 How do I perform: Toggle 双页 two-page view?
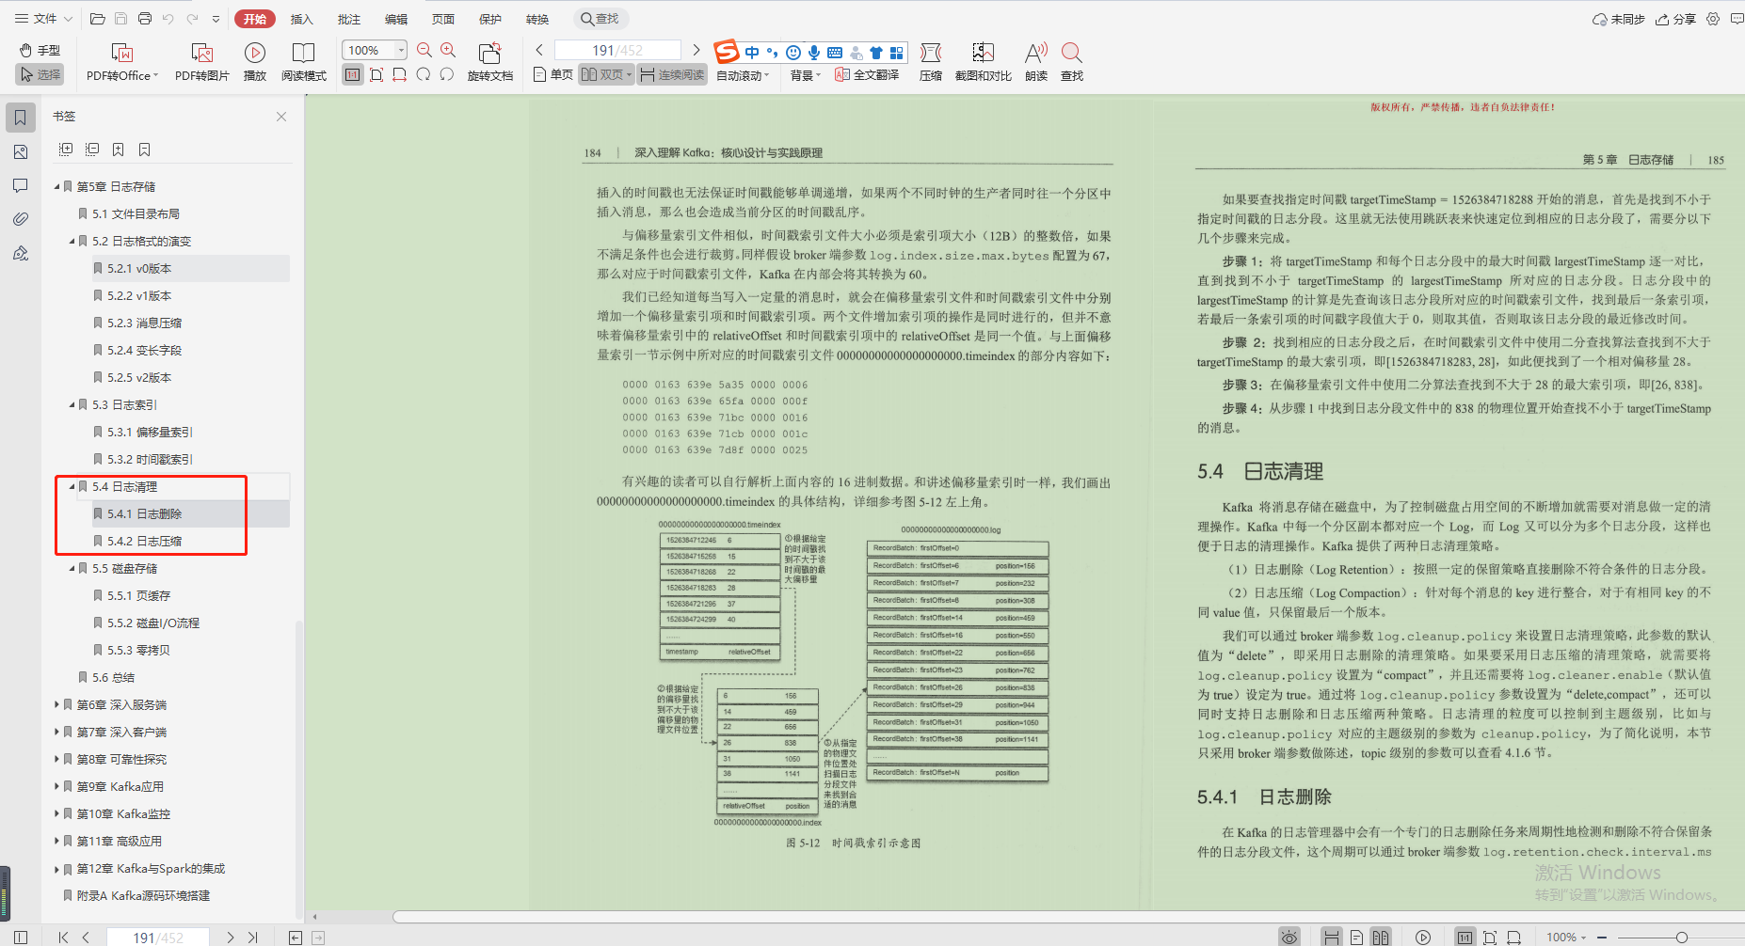(x=606, y=74)
